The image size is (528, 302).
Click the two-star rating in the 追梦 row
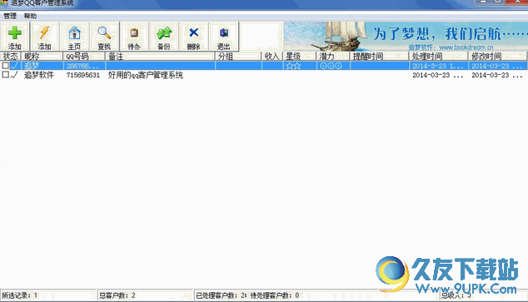[293, 66]
